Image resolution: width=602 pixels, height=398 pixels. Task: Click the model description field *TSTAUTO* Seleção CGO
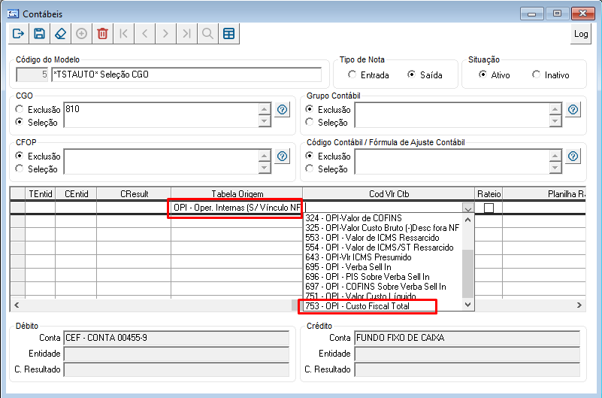pos(186,74)
